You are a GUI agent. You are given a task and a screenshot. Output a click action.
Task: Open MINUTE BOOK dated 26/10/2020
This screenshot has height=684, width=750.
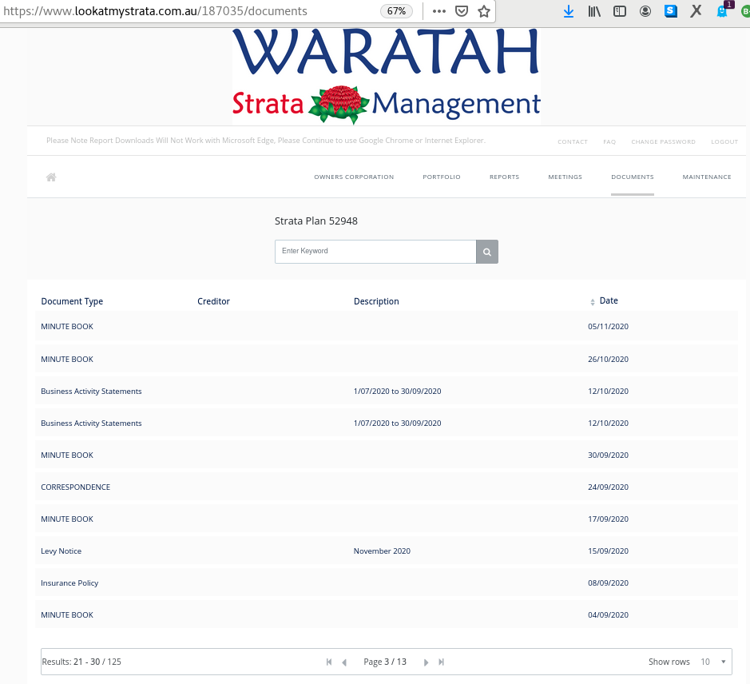tap(386, 359)
